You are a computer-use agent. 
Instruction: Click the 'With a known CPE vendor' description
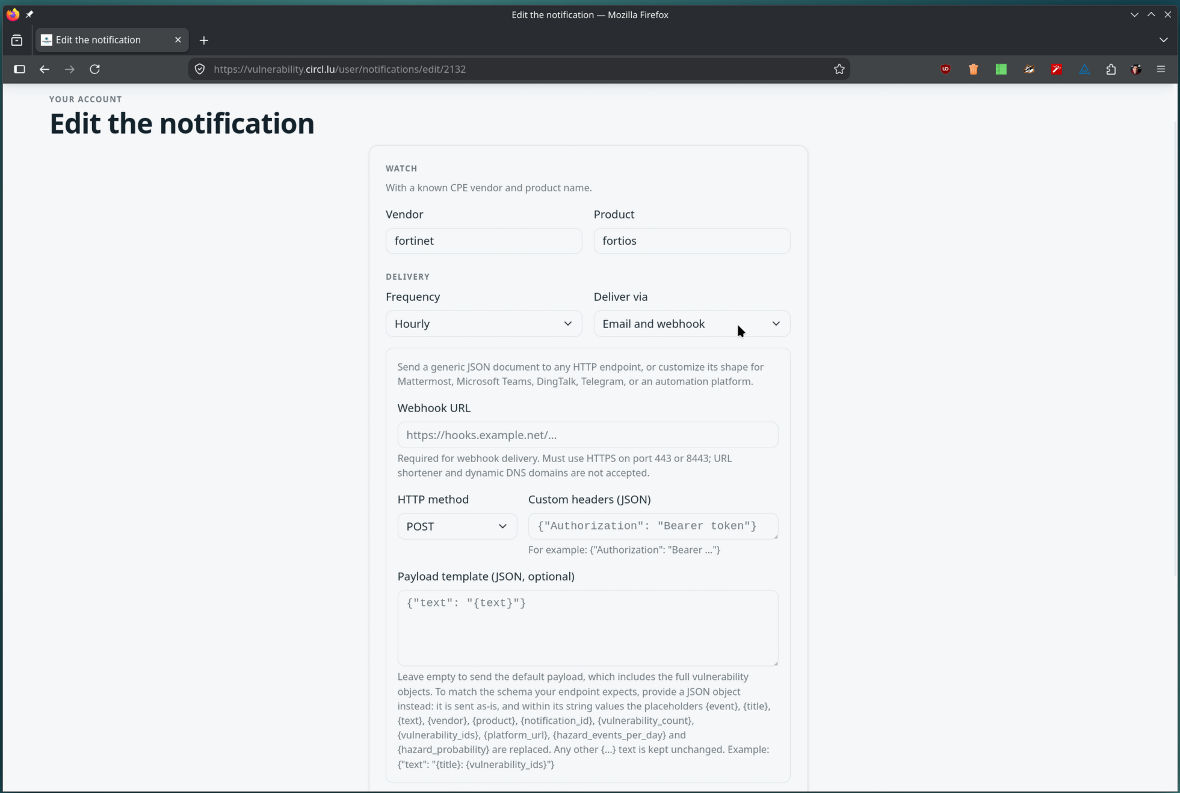[489, 188]
